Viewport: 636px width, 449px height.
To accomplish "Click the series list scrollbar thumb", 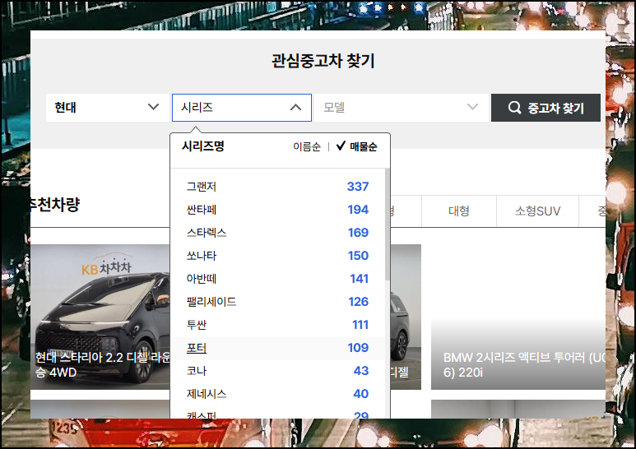I will click(387, 224).
